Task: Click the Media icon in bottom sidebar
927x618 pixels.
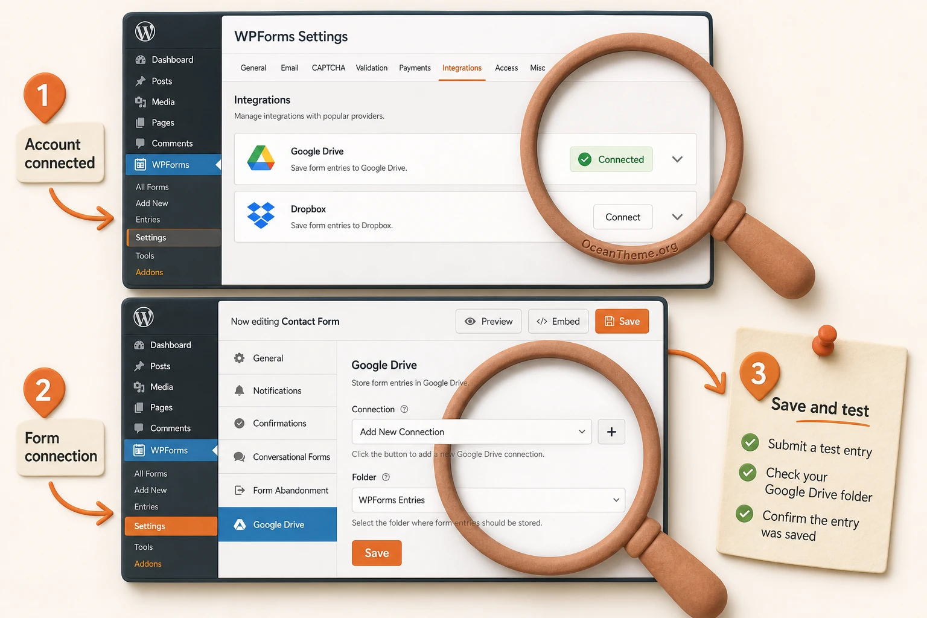Action: click(139, 387)
